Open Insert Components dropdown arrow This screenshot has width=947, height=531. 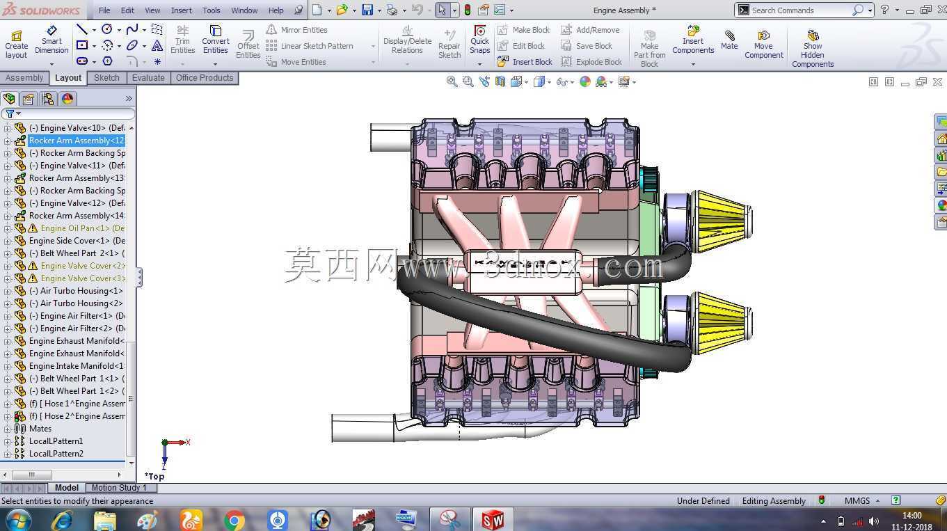click(x=693, y=64)
